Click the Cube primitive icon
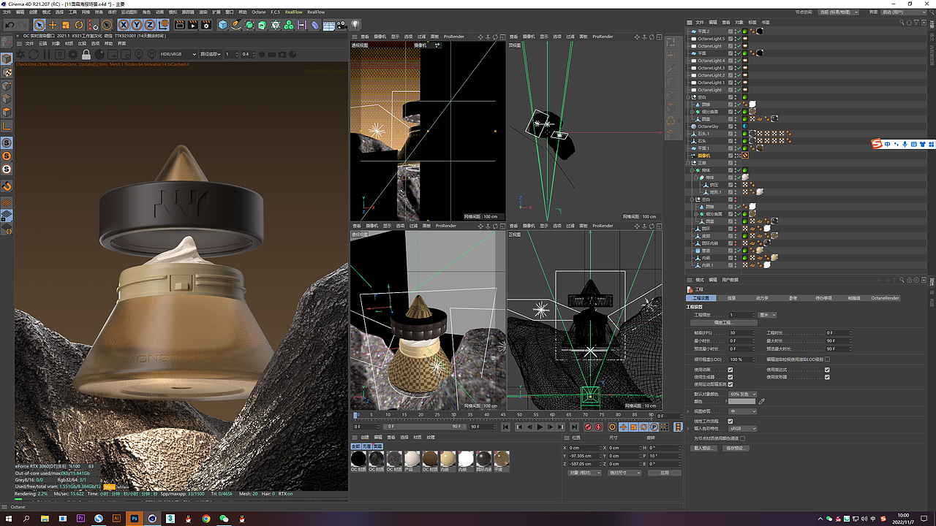 coord(222,24)
